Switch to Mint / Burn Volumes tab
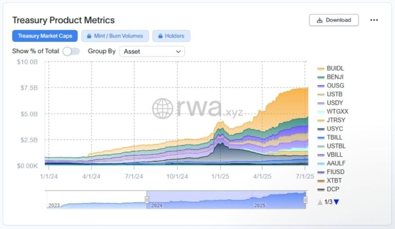The width and height of the screenshot is (395, 229). click(x=115, y=36)
